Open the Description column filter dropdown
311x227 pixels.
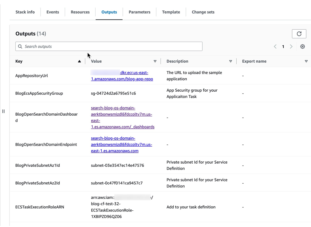231,61
